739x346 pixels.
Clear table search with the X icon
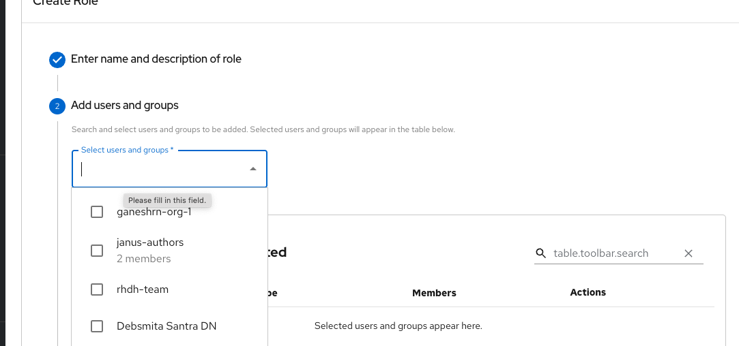pyautogui.click(x=689, y=253)
